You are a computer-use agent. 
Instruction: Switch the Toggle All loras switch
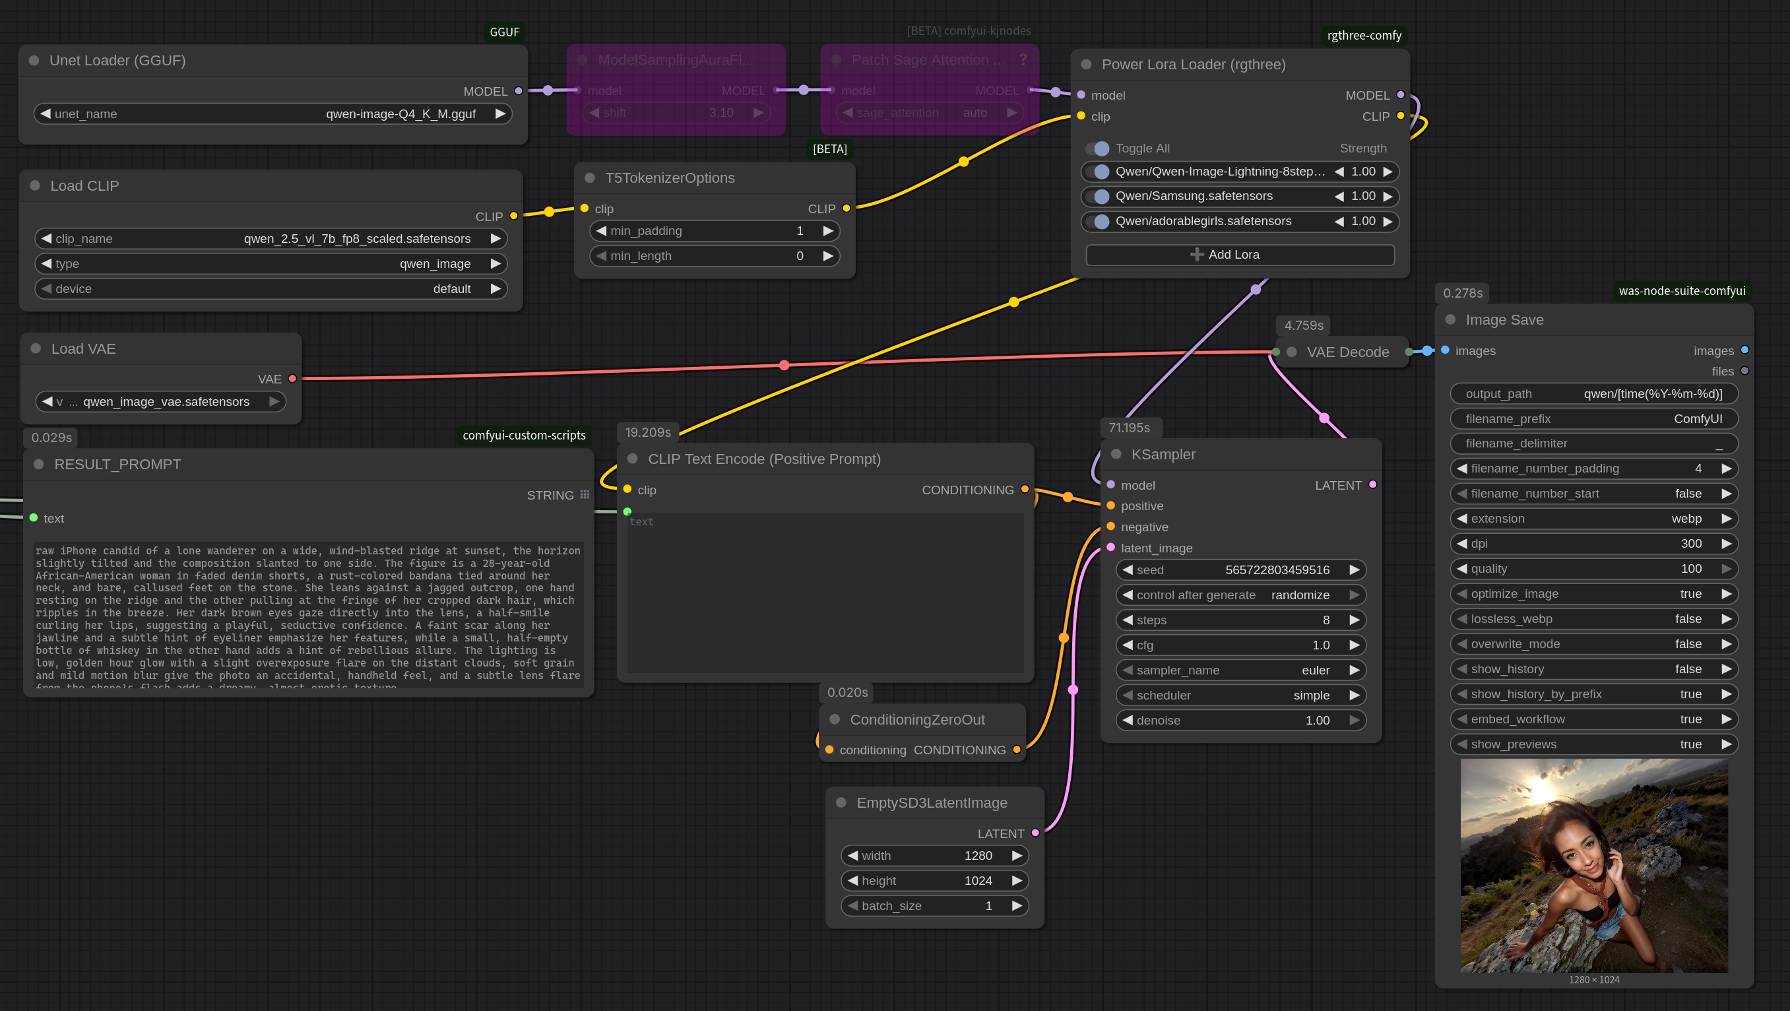(1098, 148)
